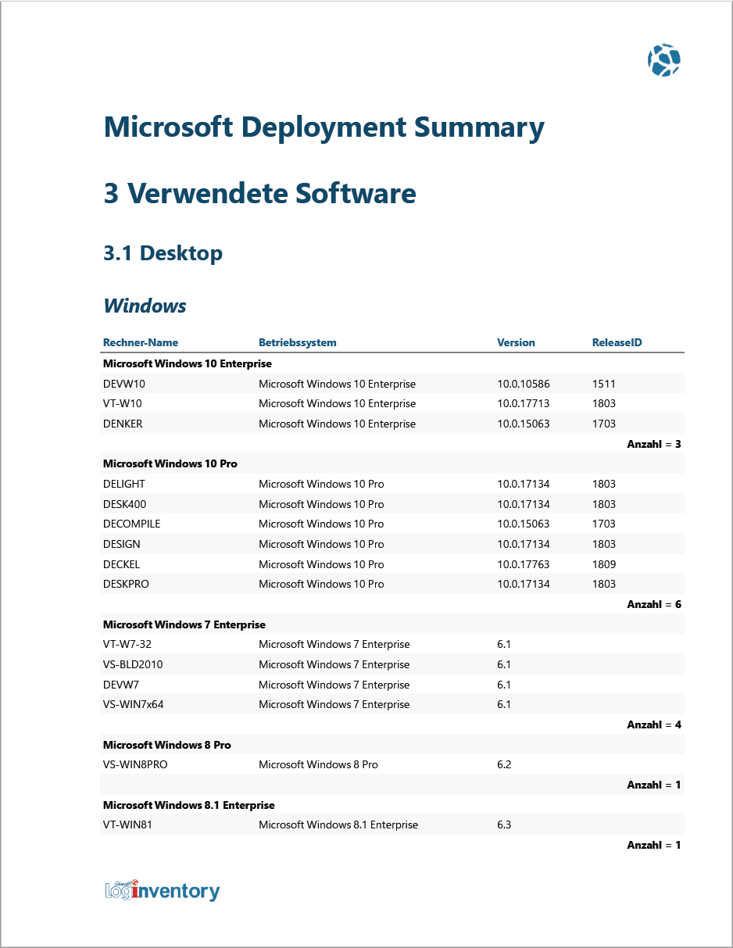Screen dimensions: 733x948
Task: Select the Microsoft Windows 8.1 Enterprise group header
Action: pos(189,805)
